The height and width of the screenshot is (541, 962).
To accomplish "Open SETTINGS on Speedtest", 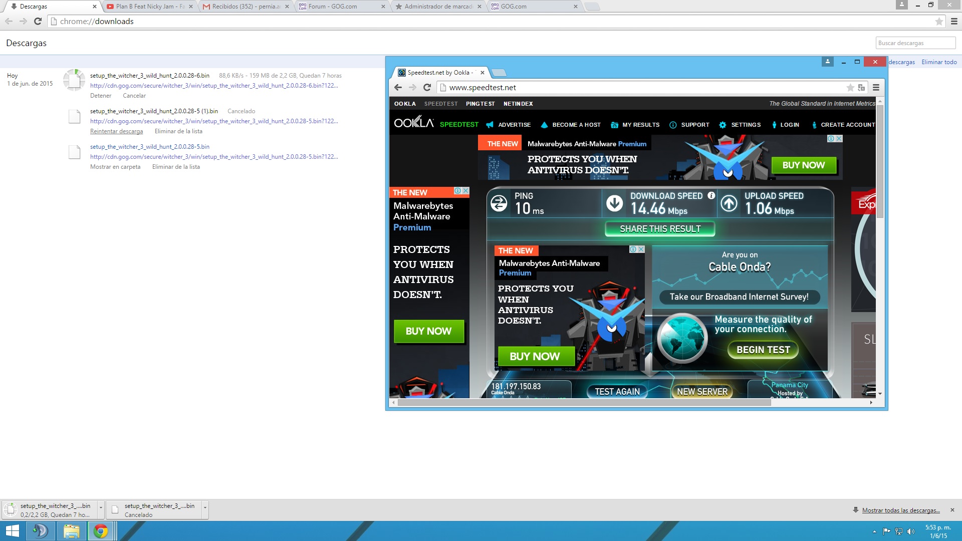I will click(x=740, y=125).
